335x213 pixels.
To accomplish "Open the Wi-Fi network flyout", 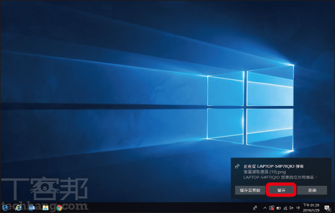I will point(285,207).
